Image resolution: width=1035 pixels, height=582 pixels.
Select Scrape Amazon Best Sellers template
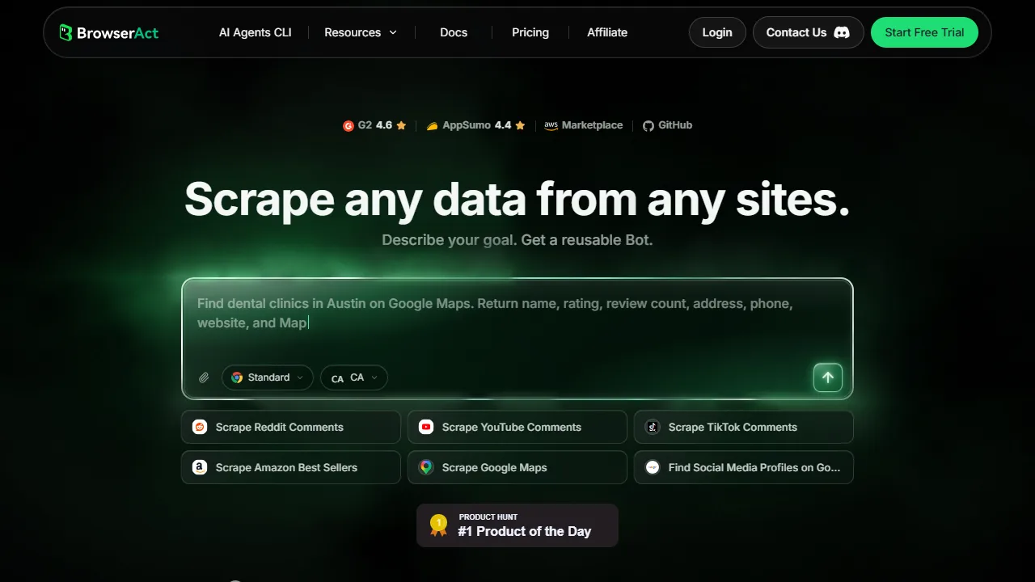click(291, 467)
